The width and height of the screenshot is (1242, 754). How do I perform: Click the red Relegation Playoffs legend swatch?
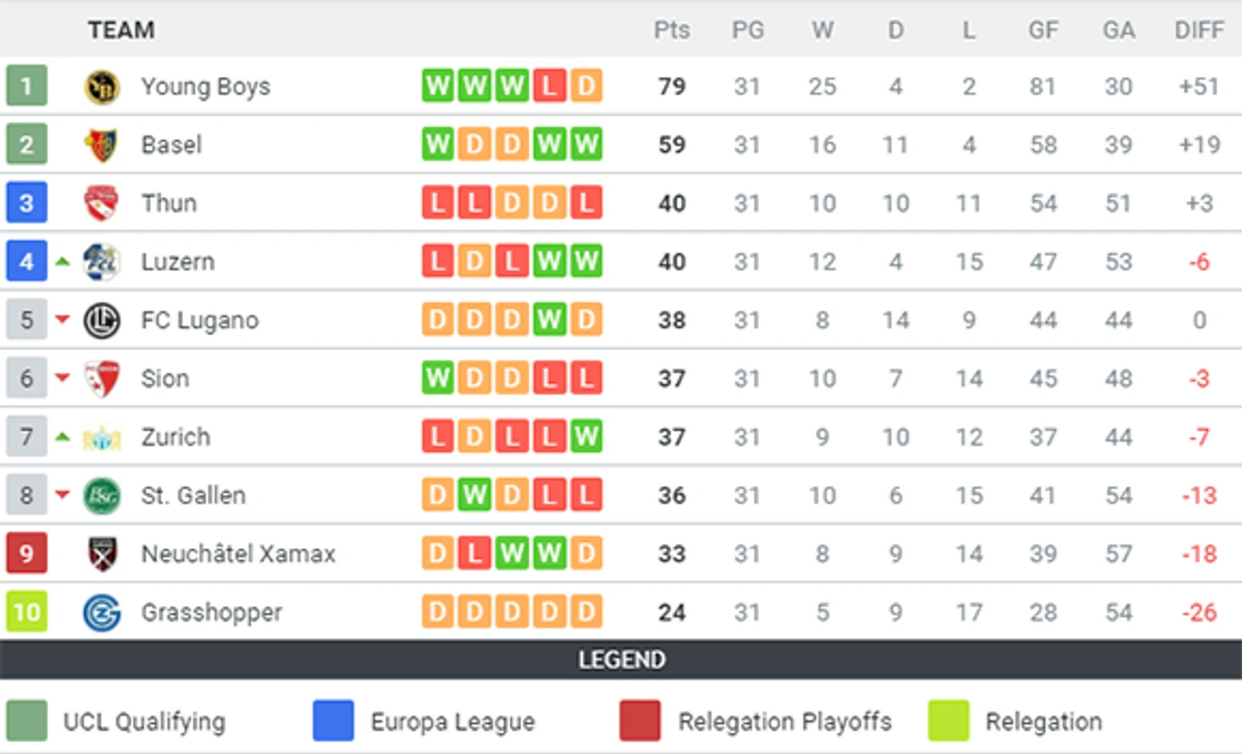click(640, 721)
